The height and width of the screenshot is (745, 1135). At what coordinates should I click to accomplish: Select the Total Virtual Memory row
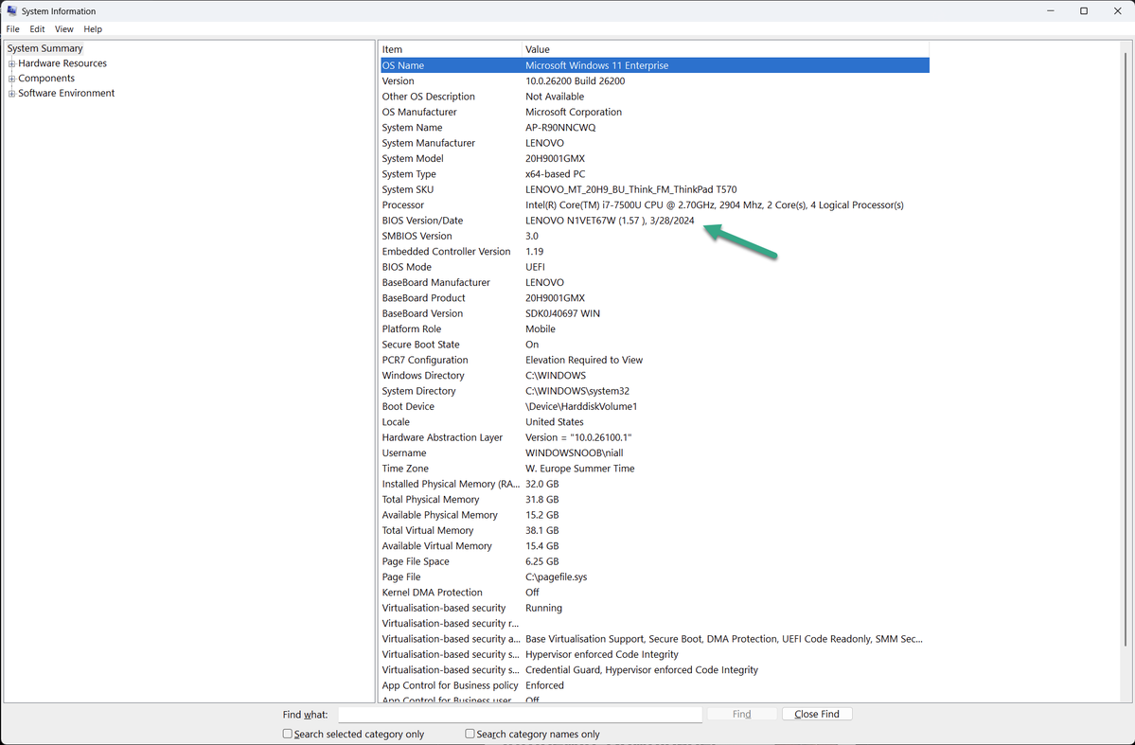click(x=654, y=531)
